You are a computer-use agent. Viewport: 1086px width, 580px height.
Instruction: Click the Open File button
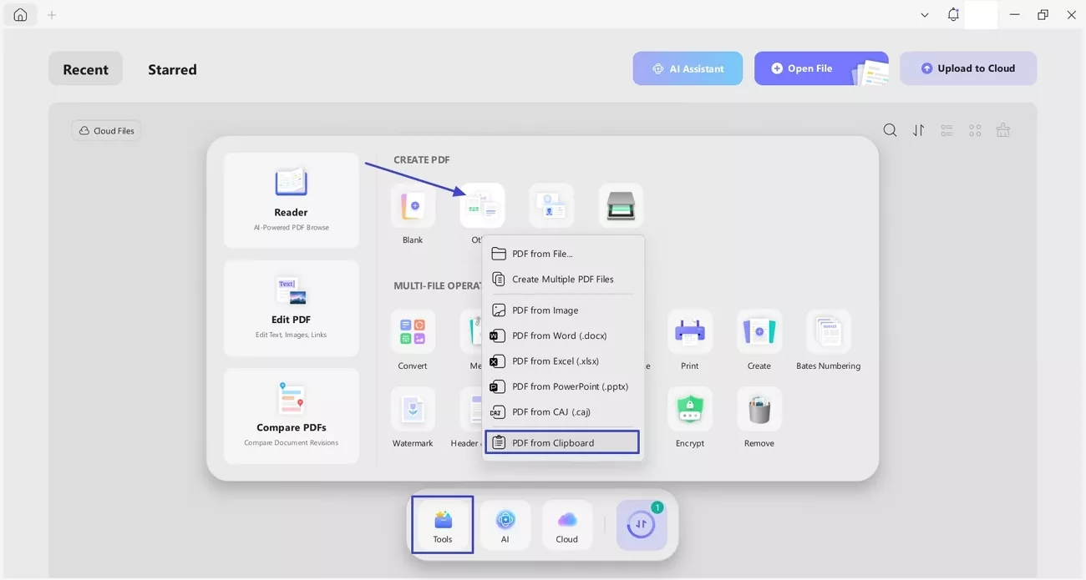coord(821,68)
